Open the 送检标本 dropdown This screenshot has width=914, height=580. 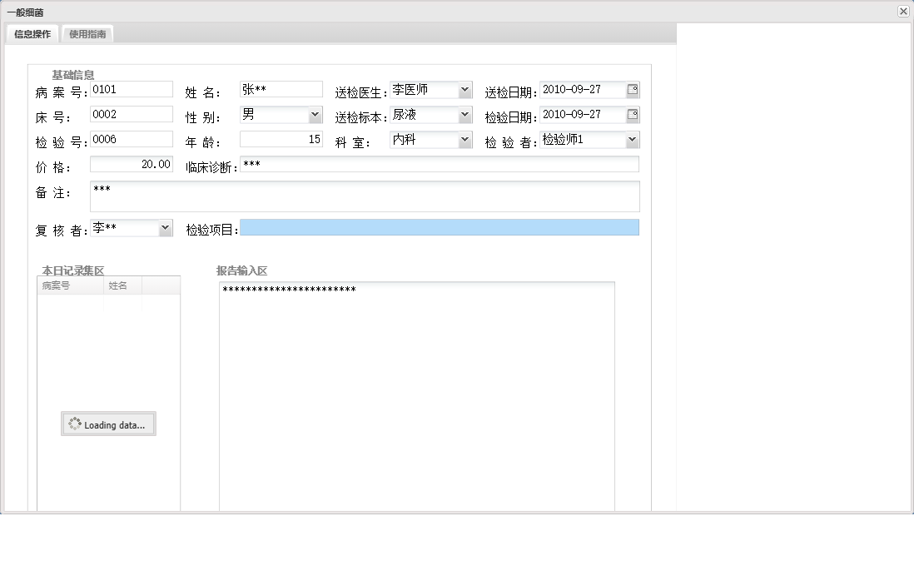pos(464,114)
